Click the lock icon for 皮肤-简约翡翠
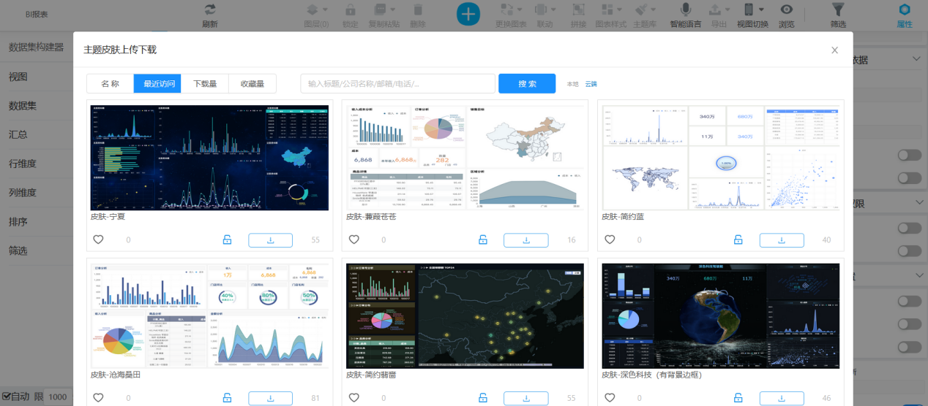 click(483, 398)
